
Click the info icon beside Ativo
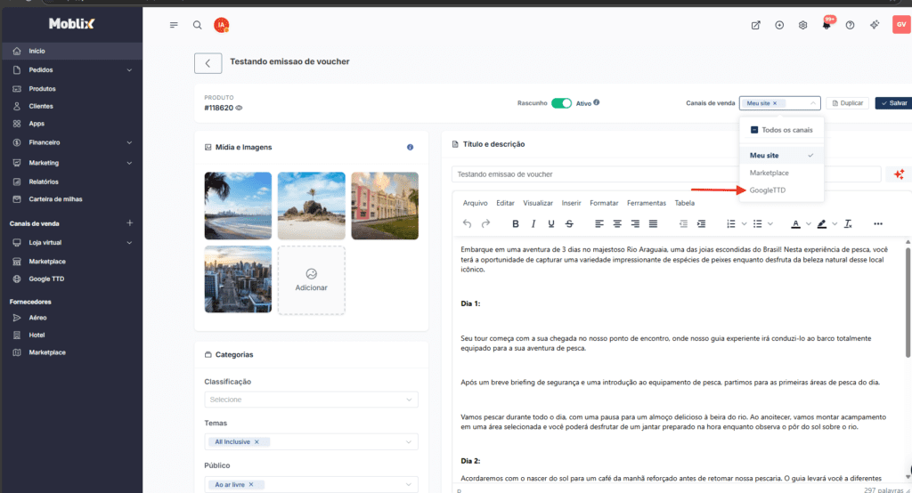(596, 102)
